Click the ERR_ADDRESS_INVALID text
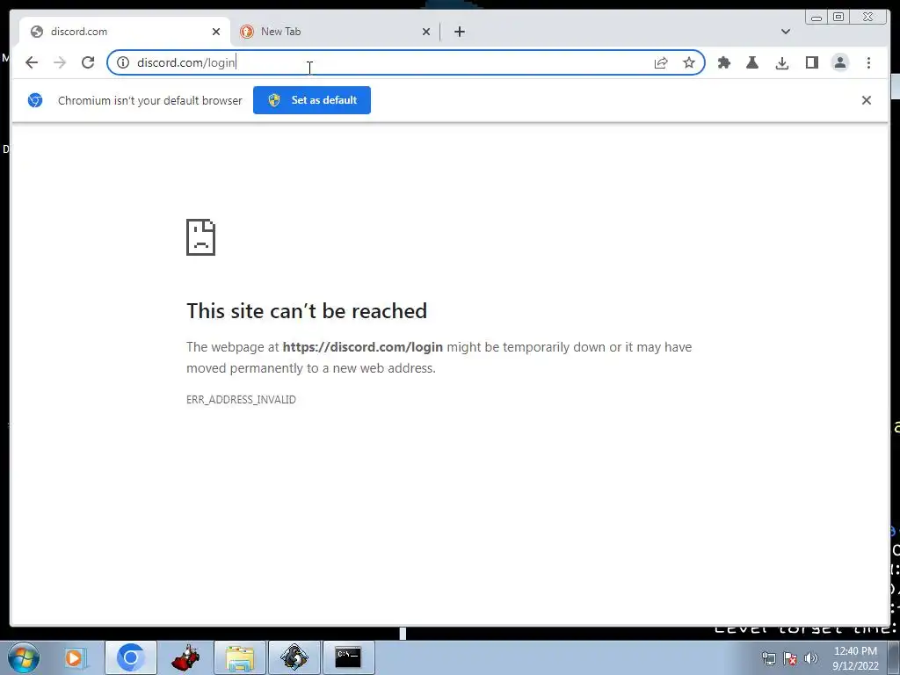Viewport: 900px width, 675px height. pos(241,400)
